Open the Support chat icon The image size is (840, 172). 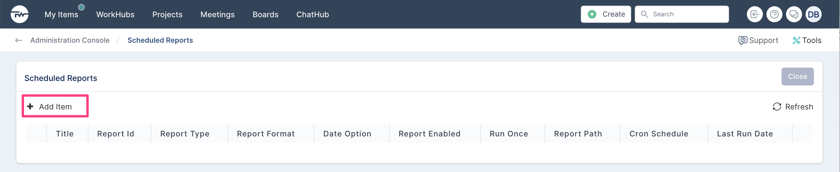pyautogui.click(x=742, y=40)
